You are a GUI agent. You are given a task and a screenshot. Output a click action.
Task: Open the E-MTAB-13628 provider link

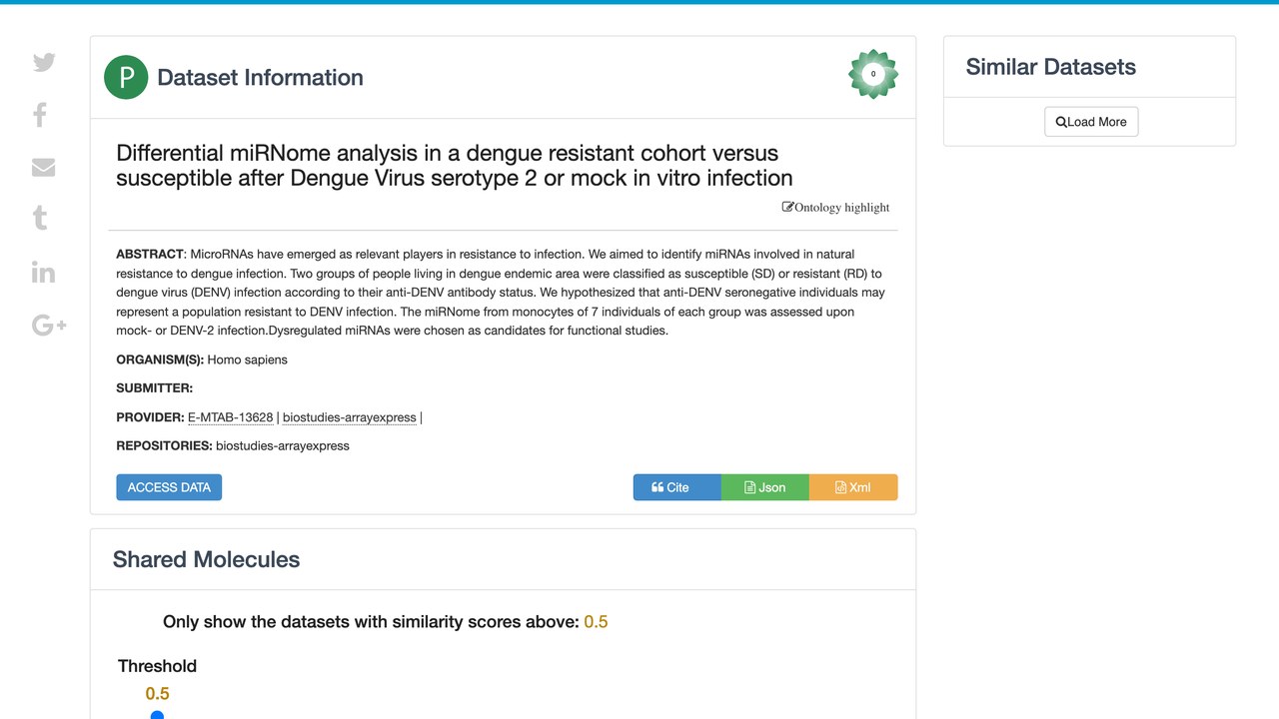[231, 417]
